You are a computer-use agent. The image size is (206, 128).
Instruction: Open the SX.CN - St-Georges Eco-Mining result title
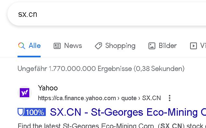pos(128,112)
